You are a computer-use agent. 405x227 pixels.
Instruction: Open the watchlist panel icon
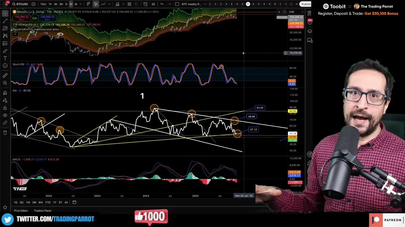coord(309,13)
